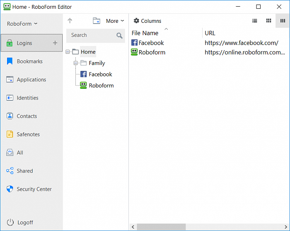
Task: Switch to grid icons view
Action: (268, 21)
